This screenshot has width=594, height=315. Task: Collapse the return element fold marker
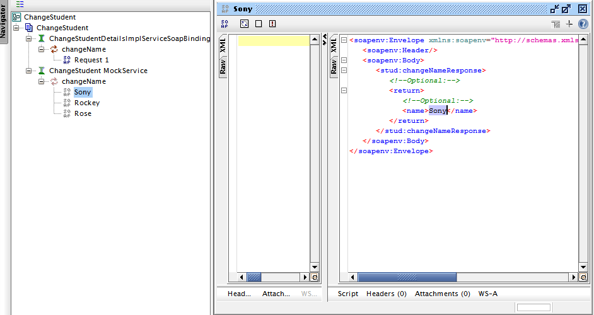point(344,91)
